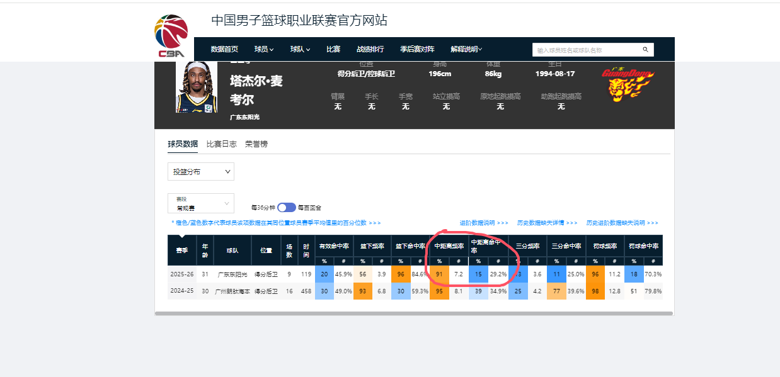Click 广州朗肽海本 in the 2024-25 row
Viewport: 780px width, 377px height.
(232, 291)
